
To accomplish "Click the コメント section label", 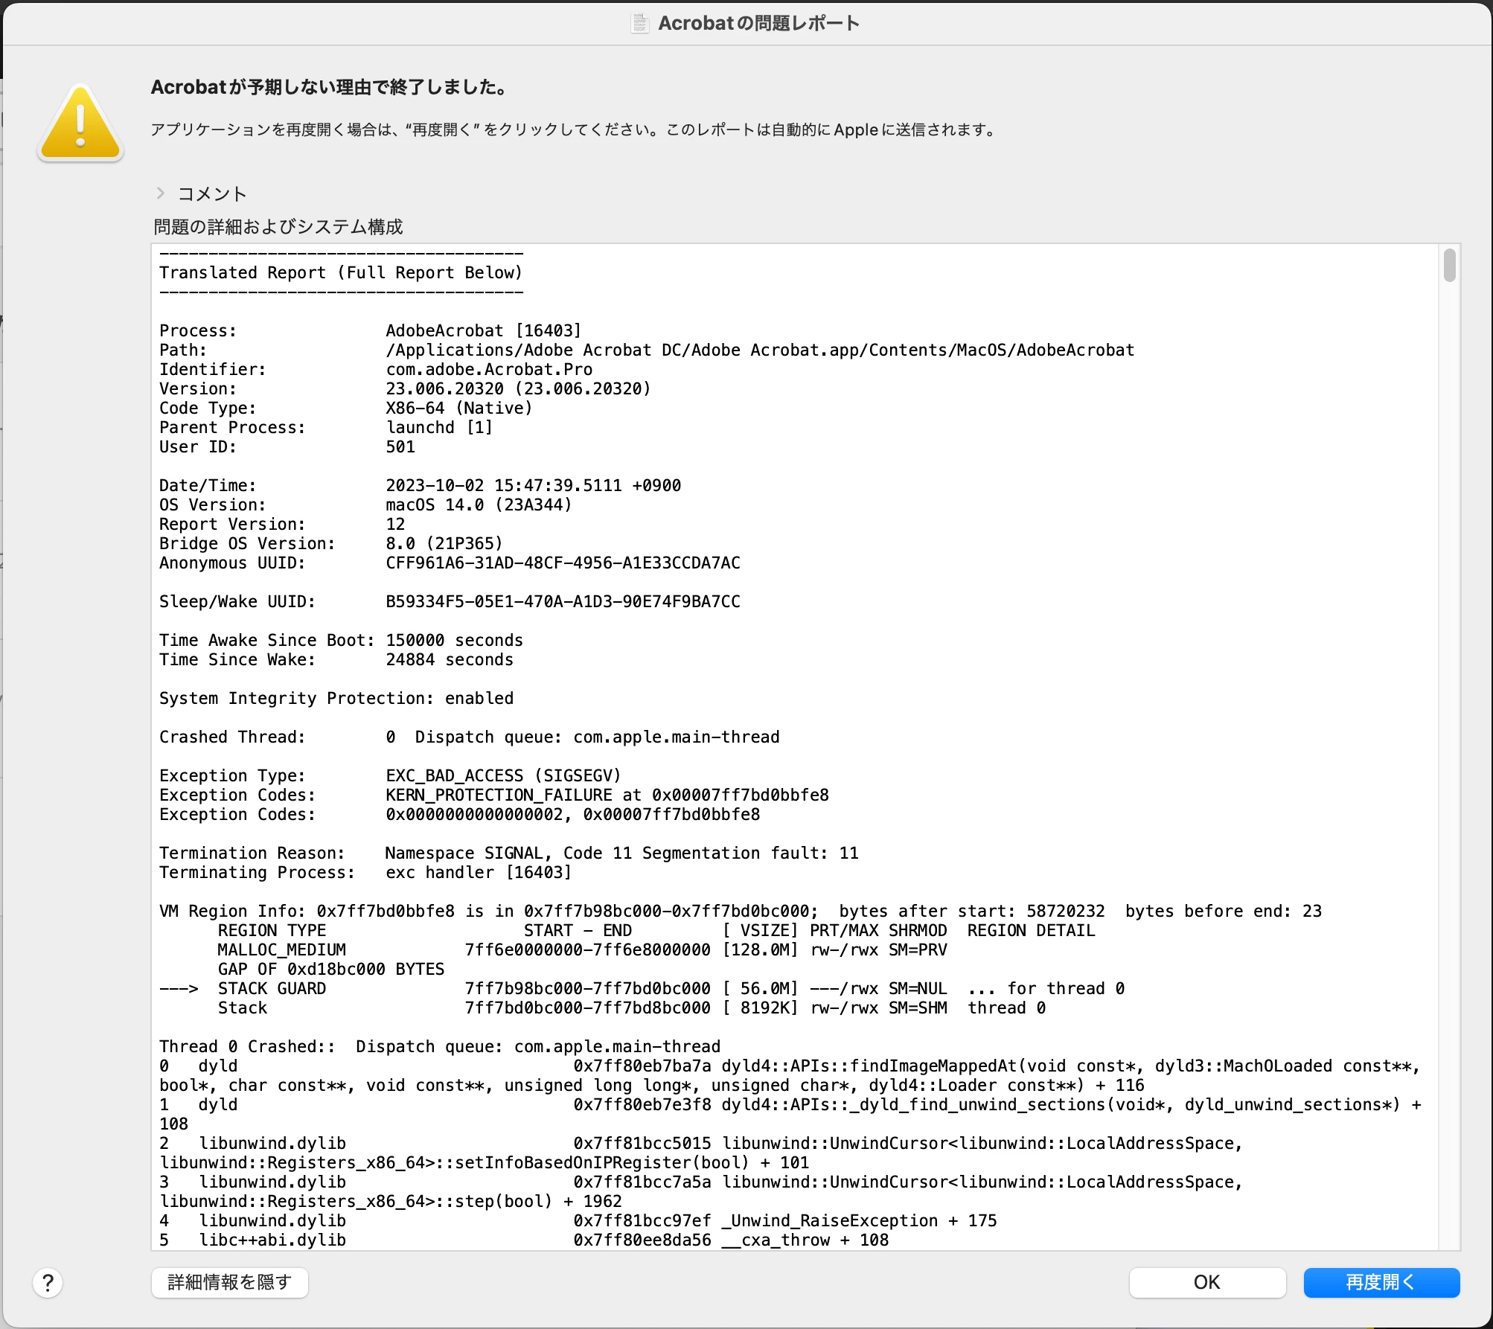I will tap(212, 194).
